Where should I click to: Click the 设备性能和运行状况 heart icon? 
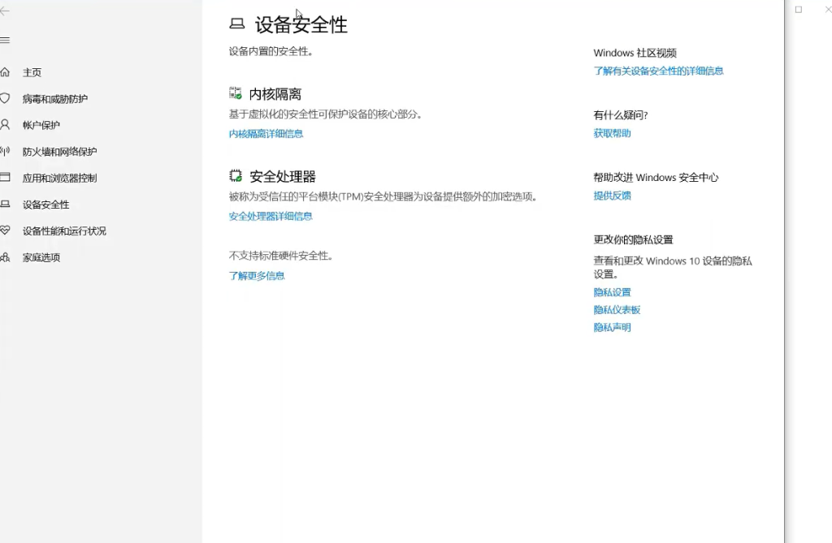coord(5,231)
